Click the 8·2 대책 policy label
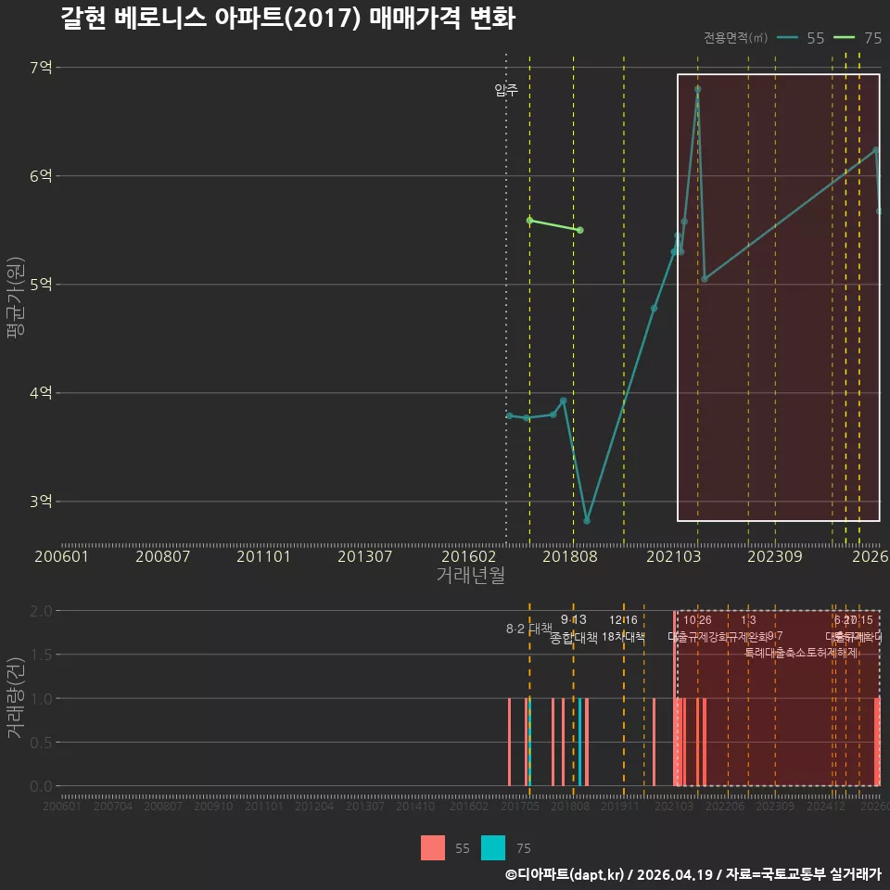This screenshot has height=890, width=890. click(x=529, y=629)
